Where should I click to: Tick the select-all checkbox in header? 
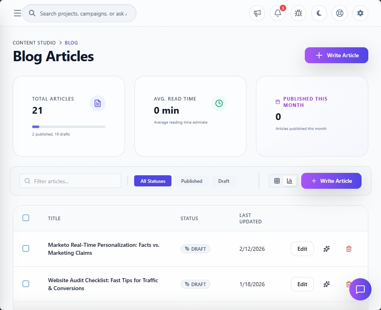(x=26, y=218)
